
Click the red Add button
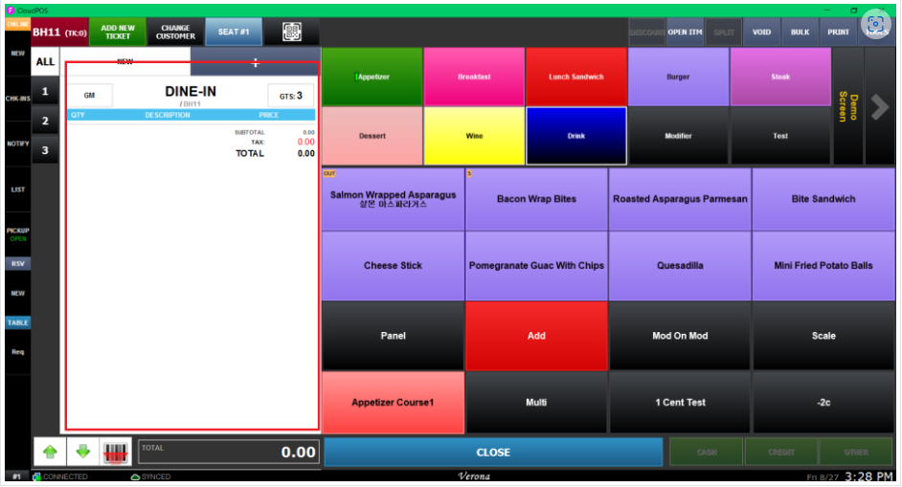click(536, 336)
